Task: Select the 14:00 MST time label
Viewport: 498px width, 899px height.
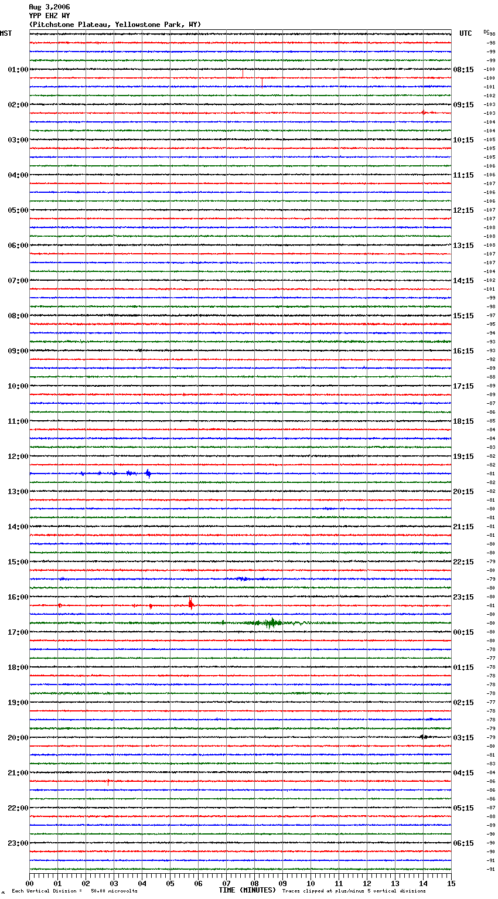Action: pyautogui.click(x=18, y=527)
